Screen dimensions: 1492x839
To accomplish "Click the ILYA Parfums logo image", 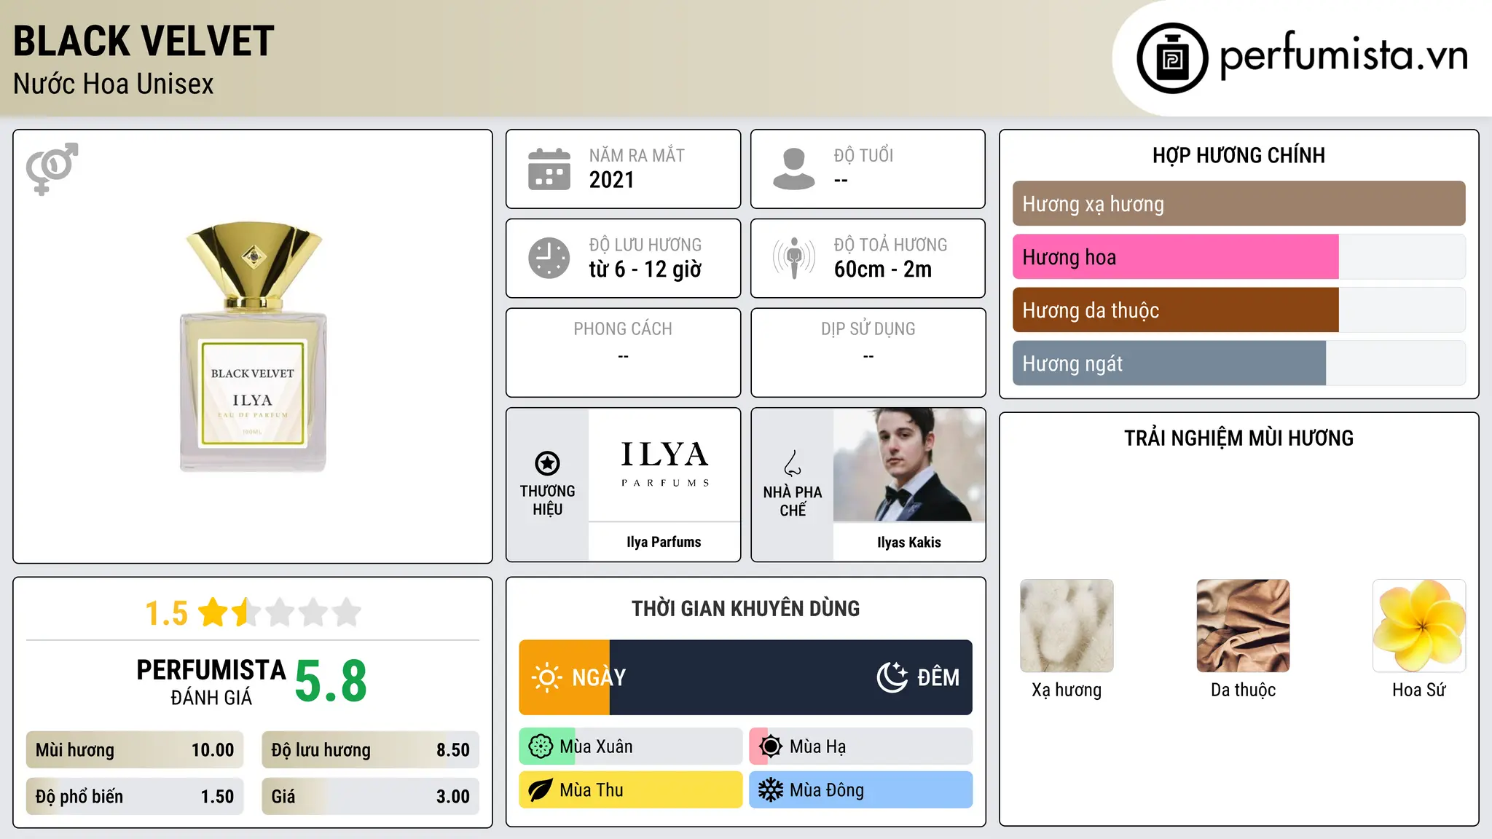I will click(x=664, y=465).
